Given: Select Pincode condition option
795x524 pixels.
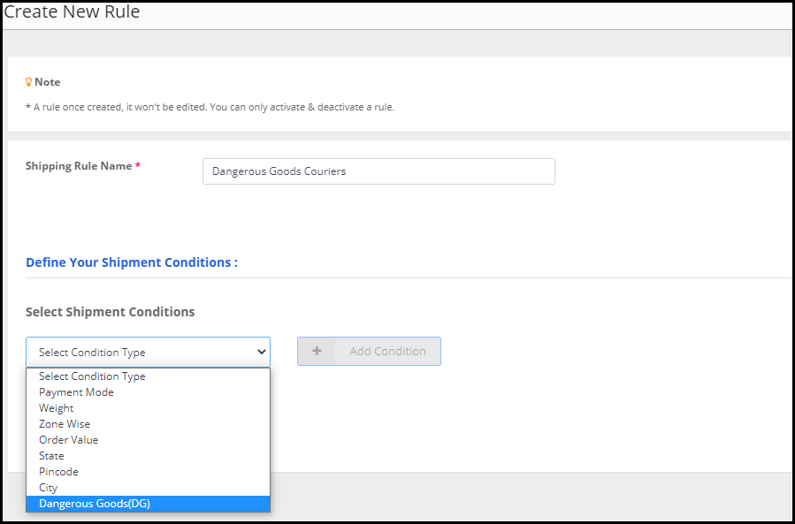Looking at the screenshot, I should click(148, 472).
